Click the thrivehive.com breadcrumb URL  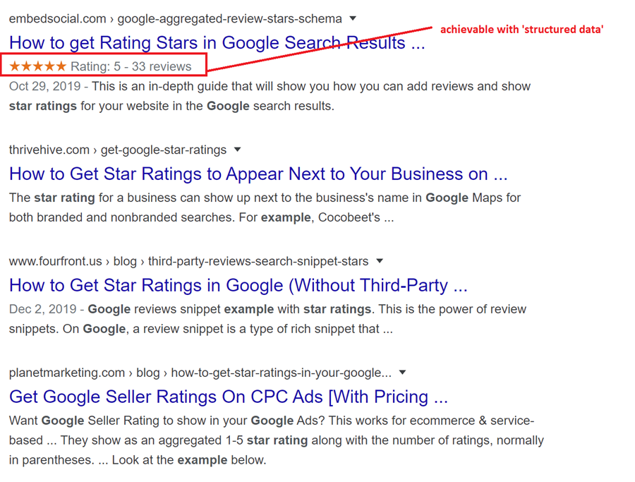(117, 150)
